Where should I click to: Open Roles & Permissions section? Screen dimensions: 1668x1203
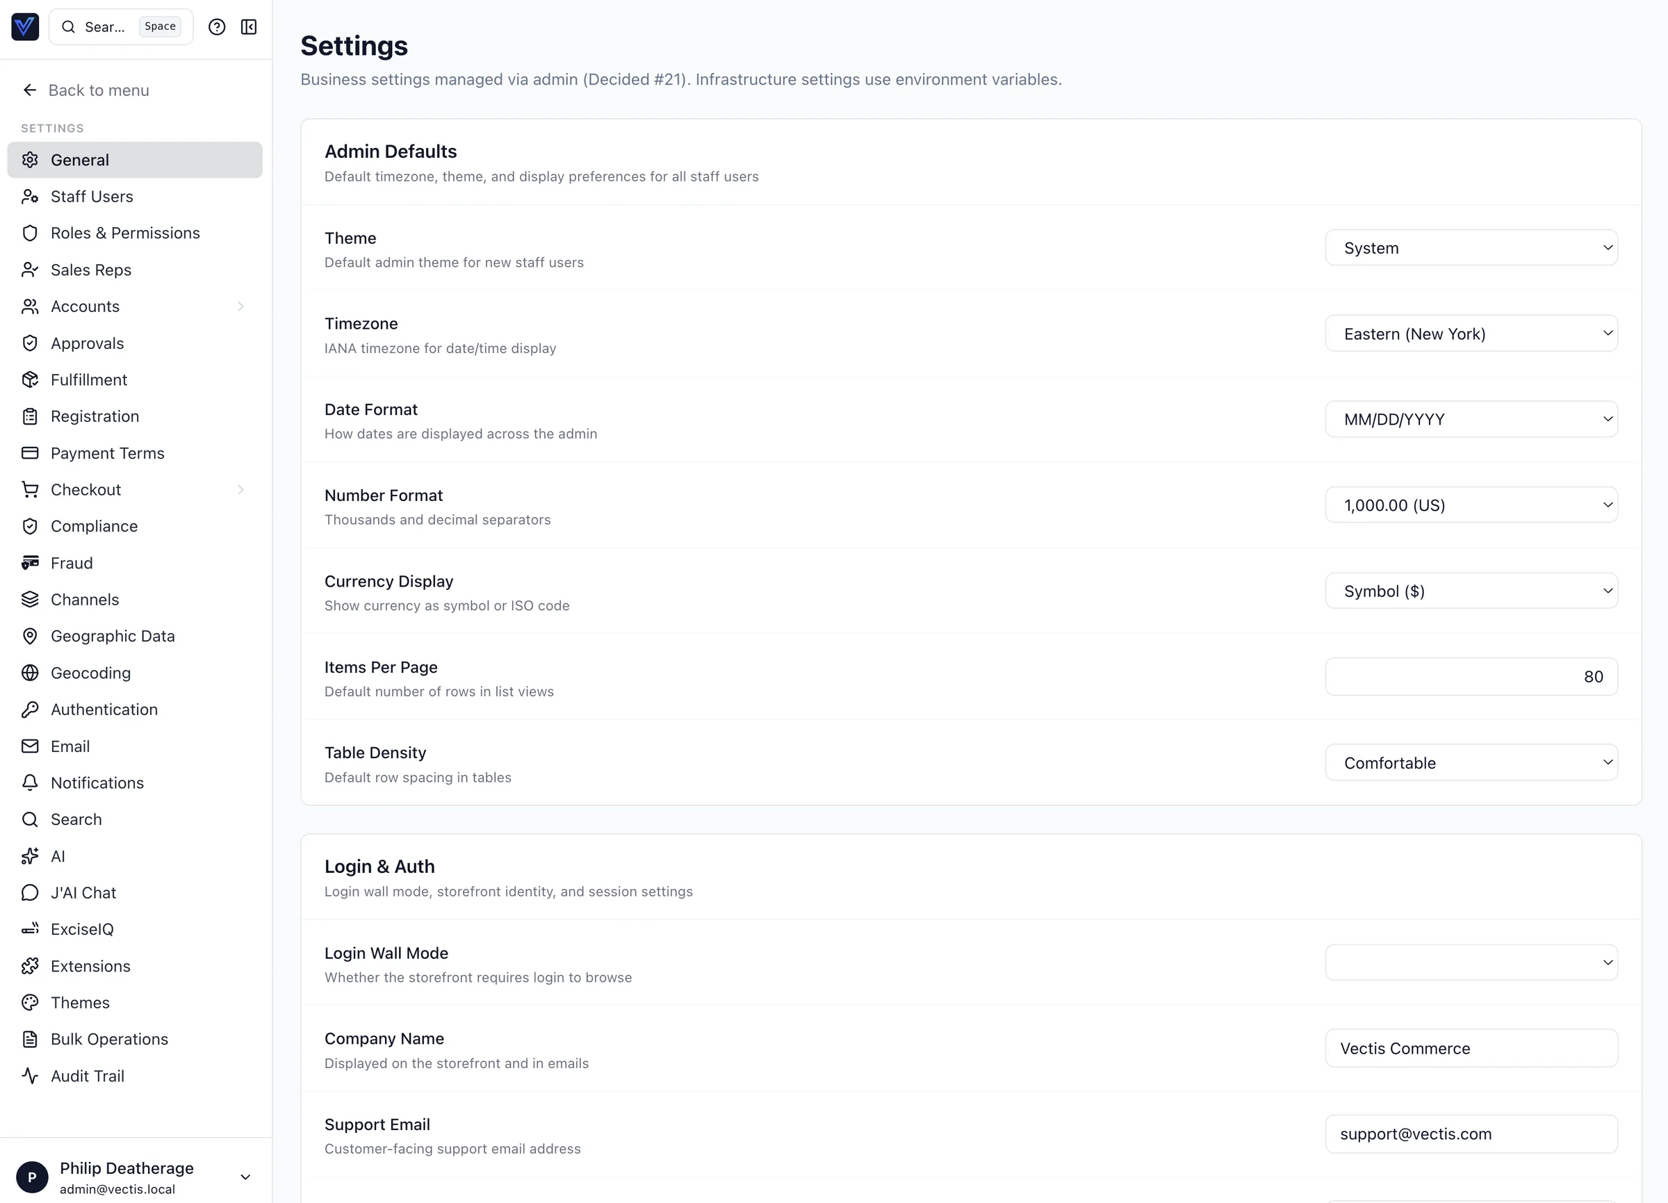click(x=125, y=233)
